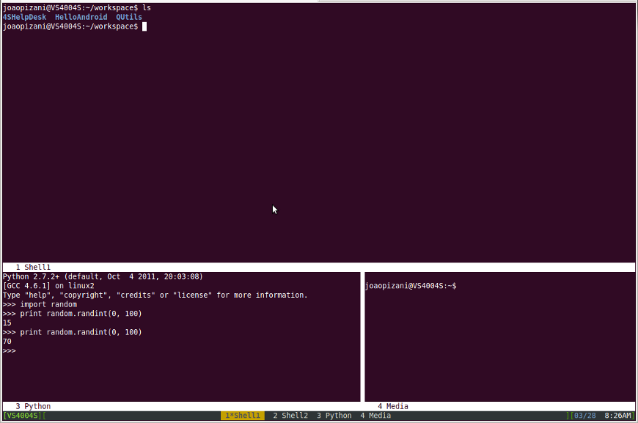
Task: Click the HelloAndroid directory name
Action: pos(81,17)
